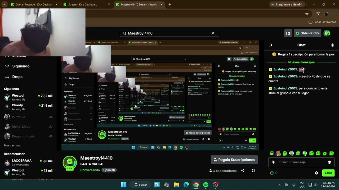Viewport: 339px width, 190px height.
Task: Open recommended channel LACOBRAAA
Action: [28, 162]
